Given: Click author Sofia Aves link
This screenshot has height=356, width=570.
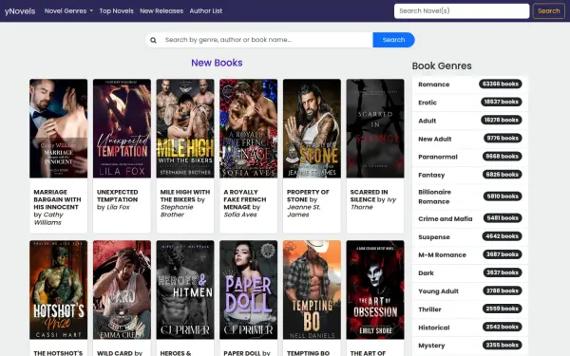Looking at the screenshot, I should pyautogui.click(x=240, y=215).
